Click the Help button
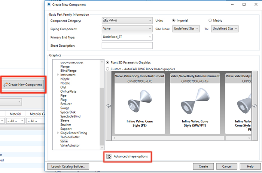The height and width of the screenshot is (173, 262). (x=250, y=167)
